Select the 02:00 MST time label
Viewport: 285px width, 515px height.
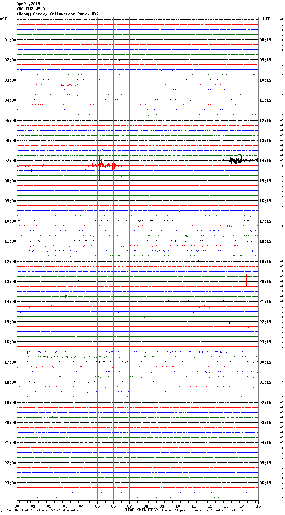click(x=10, y=60)
